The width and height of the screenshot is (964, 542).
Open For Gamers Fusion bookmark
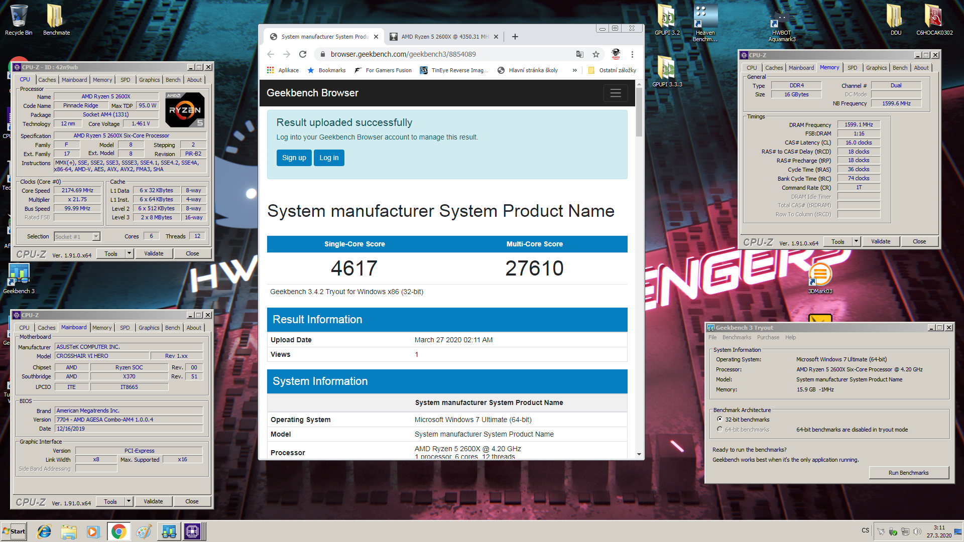click(383, 70)
